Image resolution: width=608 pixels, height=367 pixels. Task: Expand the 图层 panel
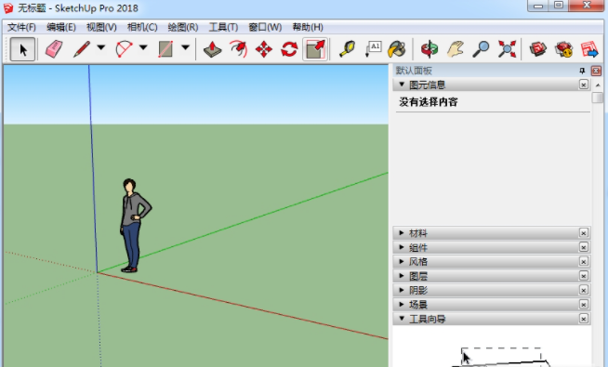click(x=402, y=276)
